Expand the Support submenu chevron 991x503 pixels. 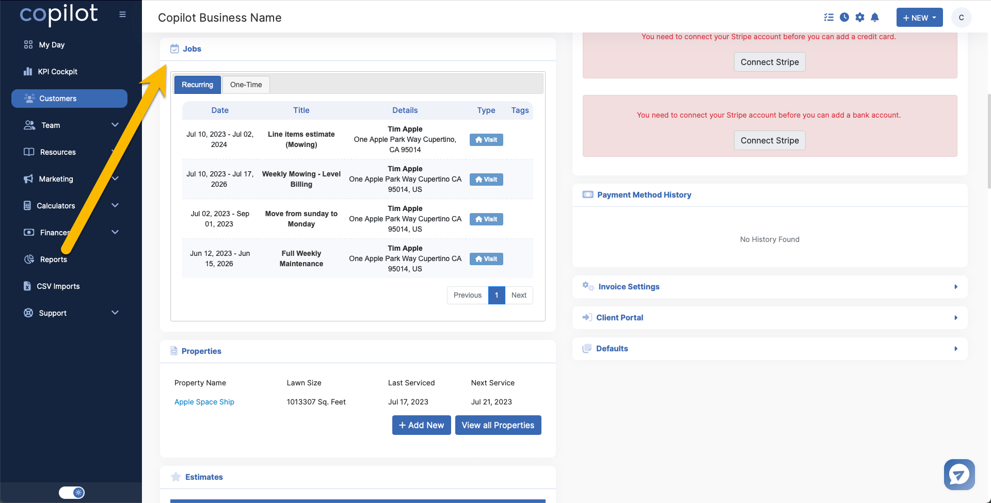click(x=115, y=313)
